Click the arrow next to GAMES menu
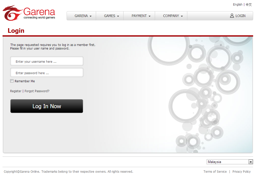 pos(118,16)
